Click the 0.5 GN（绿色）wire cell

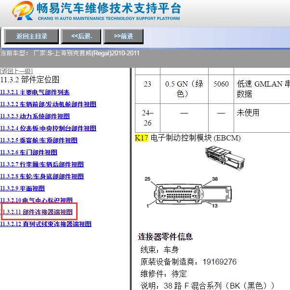[x=184, y=89]
